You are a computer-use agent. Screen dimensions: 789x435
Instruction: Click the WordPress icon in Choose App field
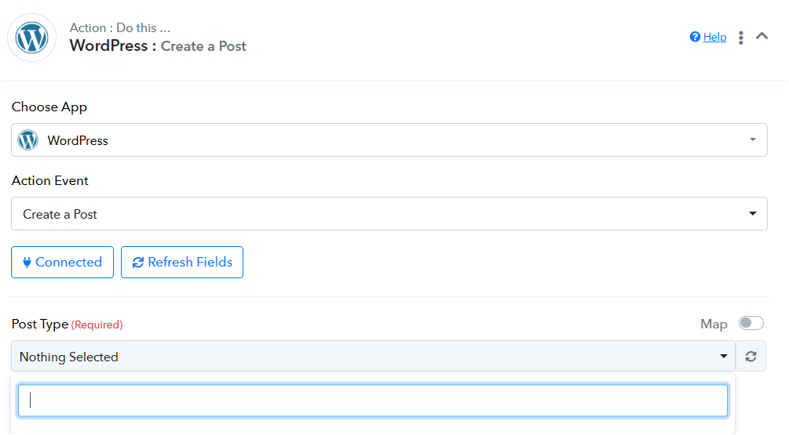(x=28, y=140)
